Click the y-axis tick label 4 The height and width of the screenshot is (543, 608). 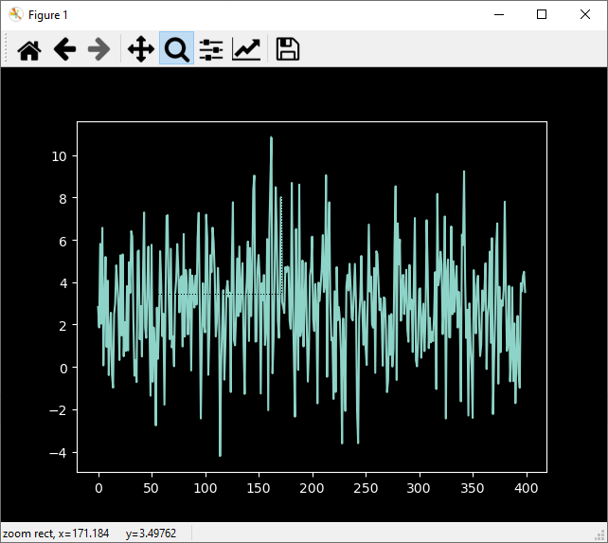63,283
